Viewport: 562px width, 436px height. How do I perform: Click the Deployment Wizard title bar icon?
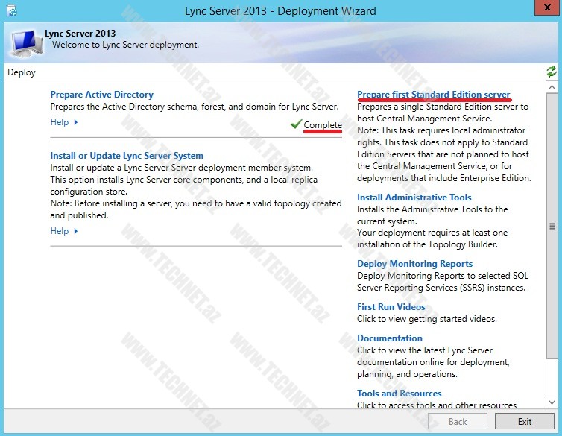point(11,10)
